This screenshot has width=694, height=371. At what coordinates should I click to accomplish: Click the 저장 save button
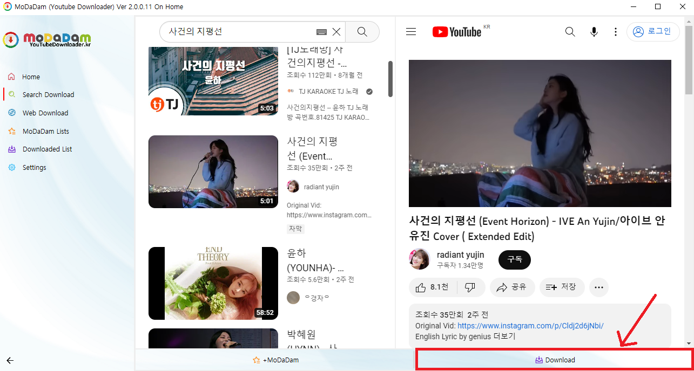click(x=562, y=287)
